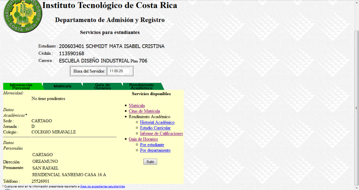Click the vertical scrollbar on the right edge
Viewport: 359px width, 190px height.
click(356, 108)
